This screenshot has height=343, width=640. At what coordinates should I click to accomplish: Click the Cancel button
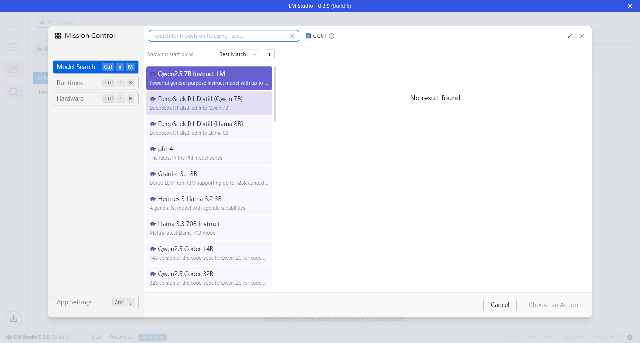[500, 305]
